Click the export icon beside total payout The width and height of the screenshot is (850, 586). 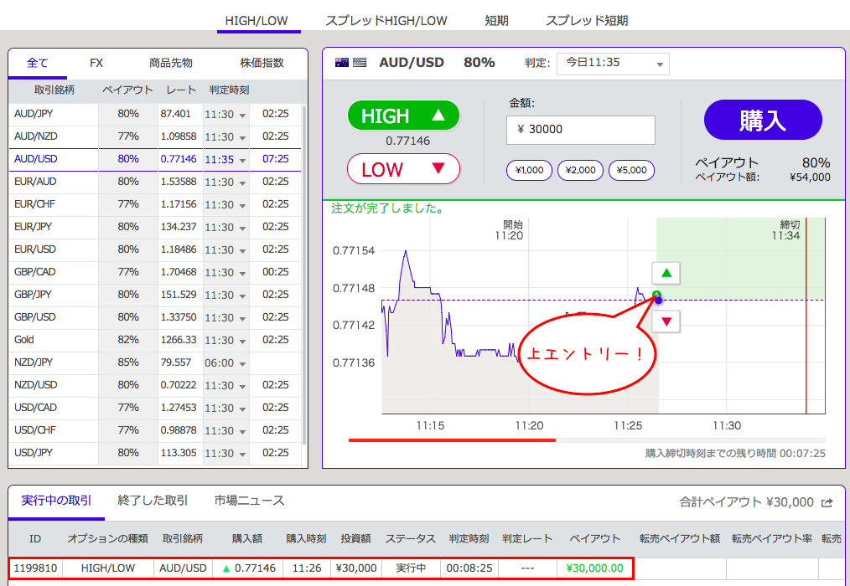pyautogui.click(x=827, y=503)
